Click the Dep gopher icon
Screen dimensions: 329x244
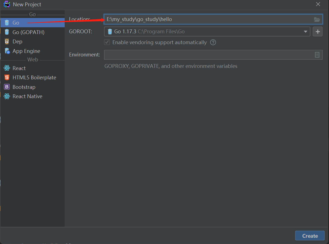(x=7, y=41)
